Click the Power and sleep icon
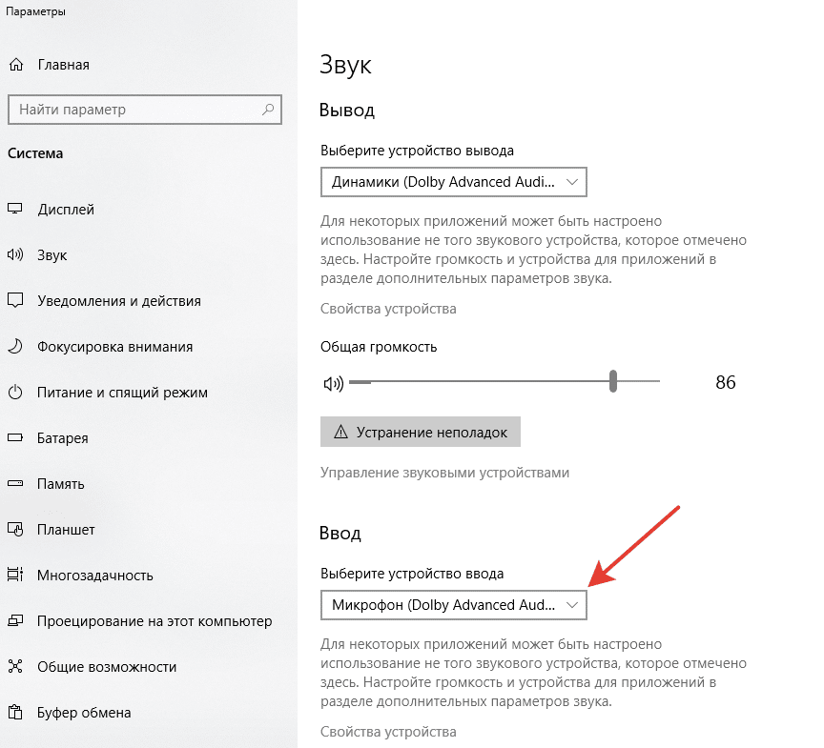Screen dimensions: 824x748 coord(15,393)
